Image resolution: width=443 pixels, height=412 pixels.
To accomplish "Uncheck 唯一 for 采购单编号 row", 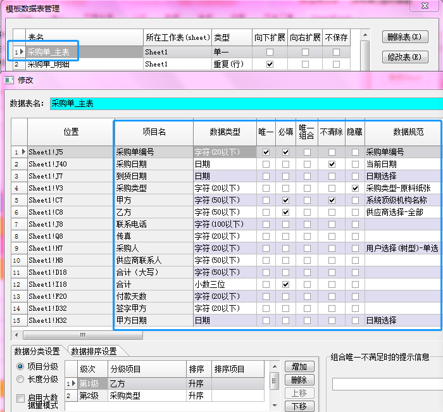I will coord(266,153).
